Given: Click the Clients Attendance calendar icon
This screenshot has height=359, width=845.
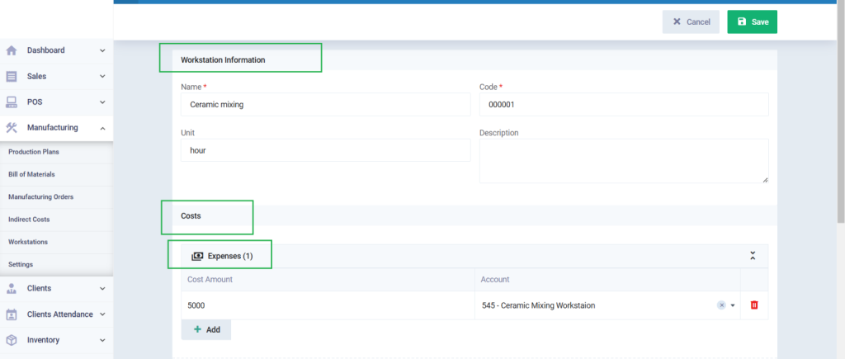Looking at the screenshot, I should [x=12, y=314].
